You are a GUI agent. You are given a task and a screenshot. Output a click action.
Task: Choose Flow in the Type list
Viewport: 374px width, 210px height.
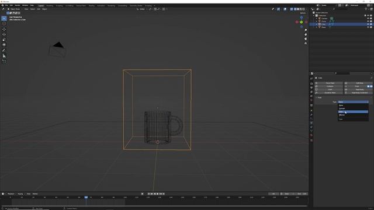[x=353, y=111]
